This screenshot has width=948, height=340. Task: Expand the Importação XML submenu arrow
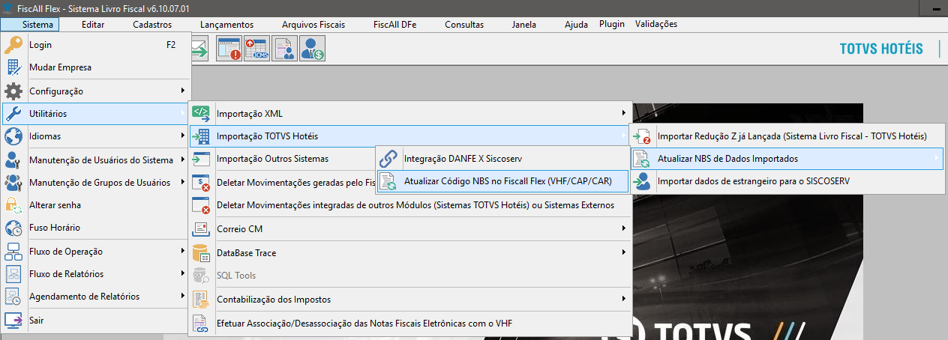click(623, 113)
